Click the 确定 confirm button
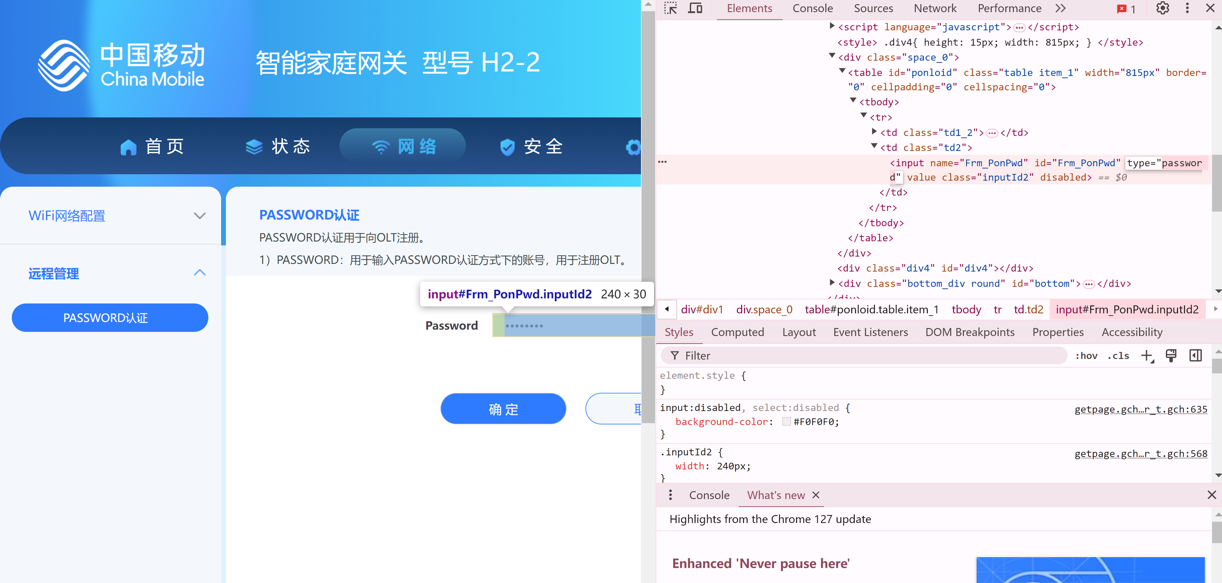This screenshot has width=1222, height=583. click(503, 409)
